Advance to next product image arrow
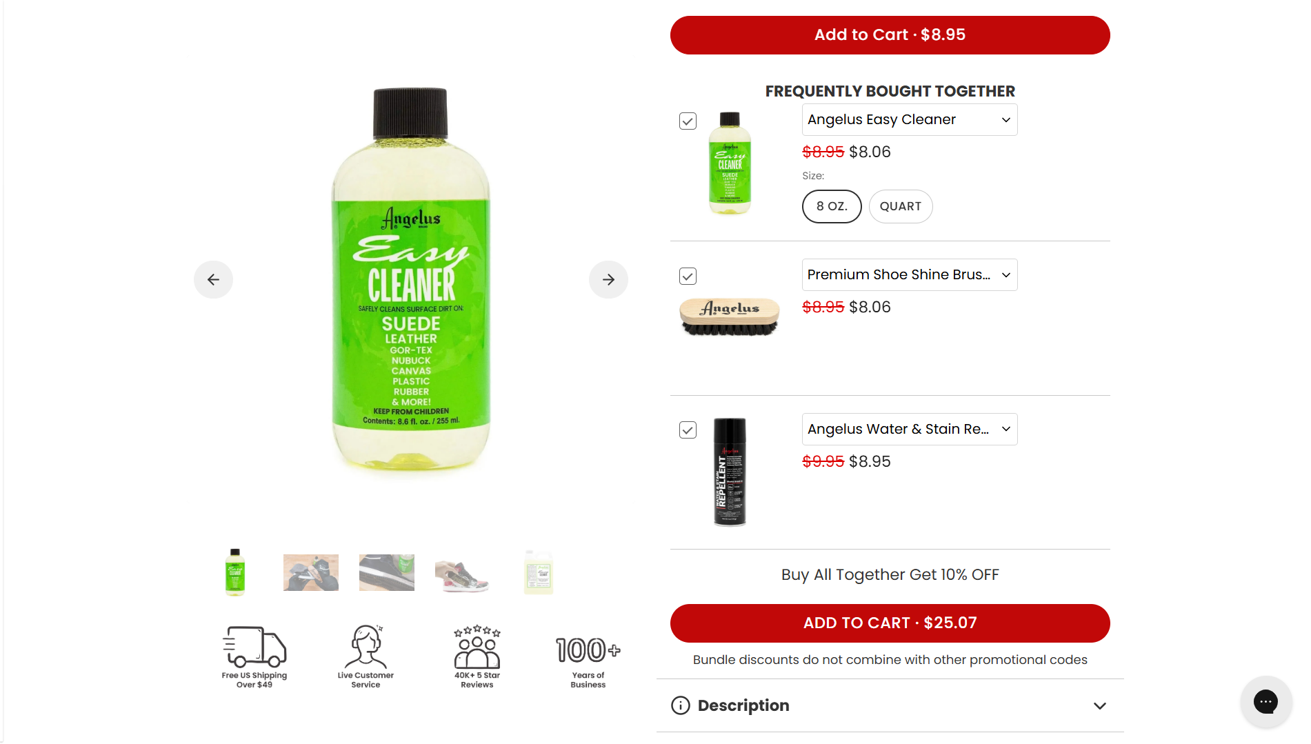1311x744 pixels. [608, 279]
